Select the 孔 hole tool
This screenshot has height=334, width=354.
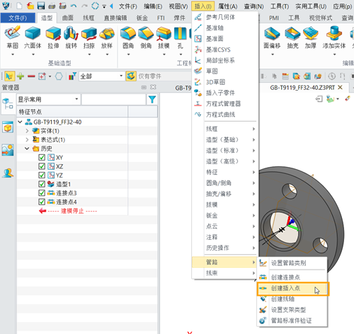click(181, 37)
